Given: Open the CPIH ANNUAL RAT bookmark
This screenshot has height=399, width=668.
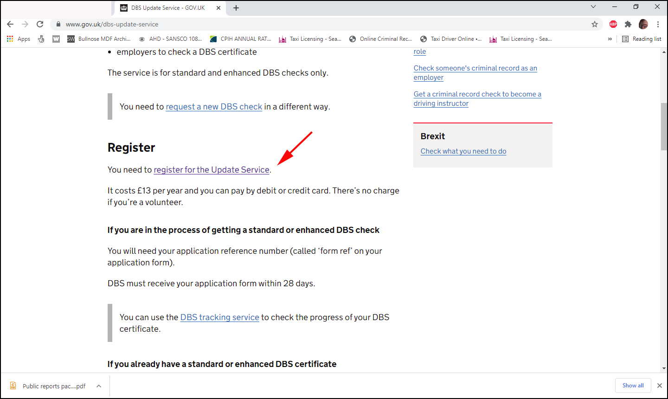Looking at the screenshot, I should (x=241, y=39).
